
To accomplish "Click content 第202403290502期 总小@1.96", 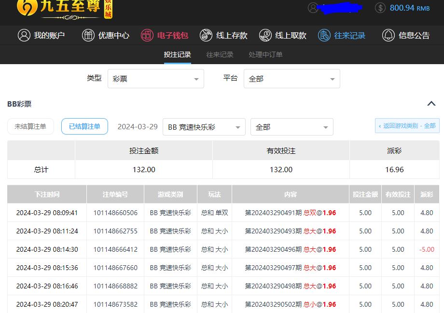I will point(290,304).
